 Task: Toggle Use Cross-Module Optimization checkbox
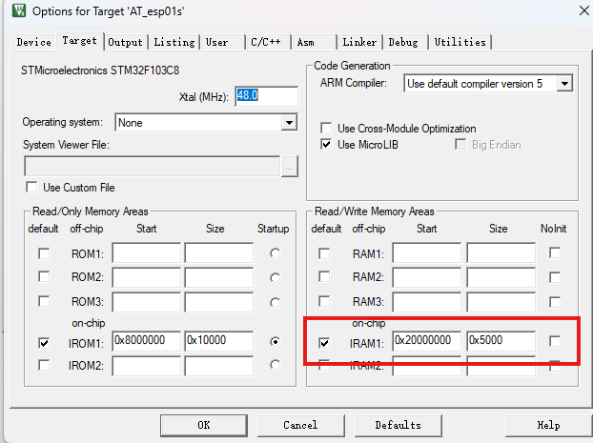[x=327, y=129]
